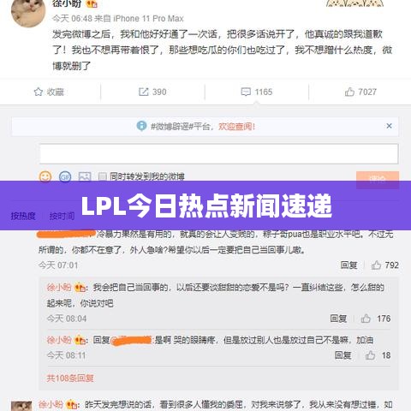Open the comments icon showing 1165
This screenshot has height=411, width=411.
[246, 92]
